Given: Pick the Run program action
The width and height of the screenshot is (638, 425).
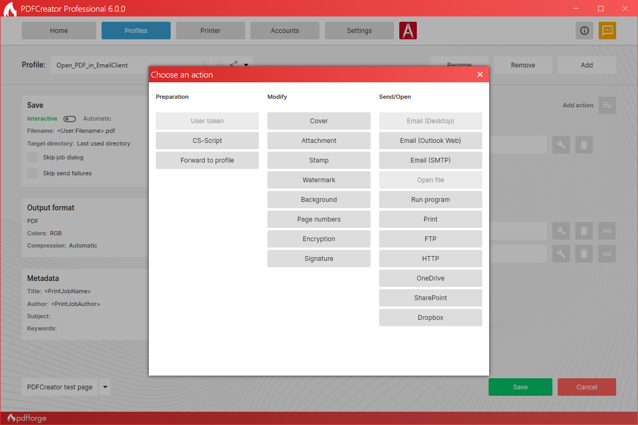Looking at the screenshot, I should (x=431, y=200).
